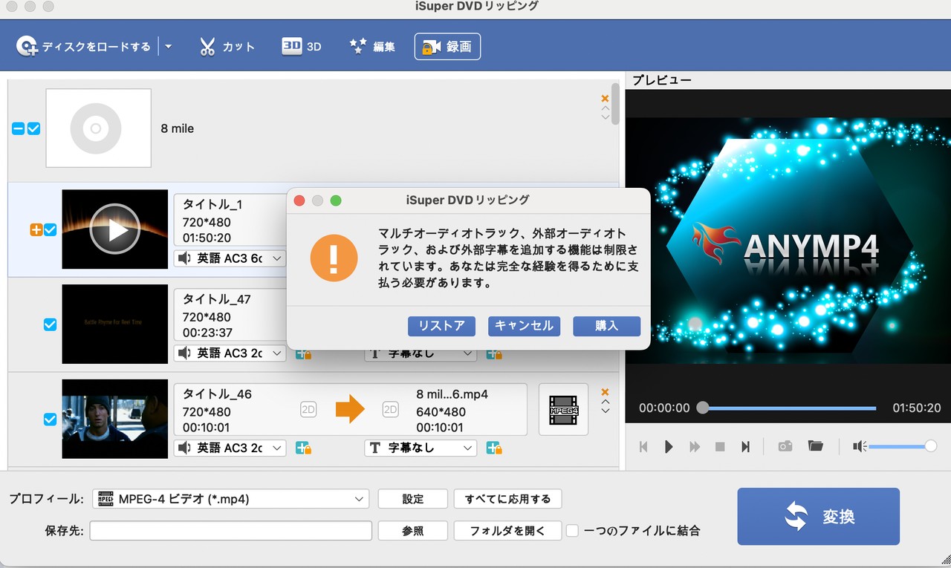Open the snapshot folder icon
Screen dimensions: 951x568
(x=816, y=446)
